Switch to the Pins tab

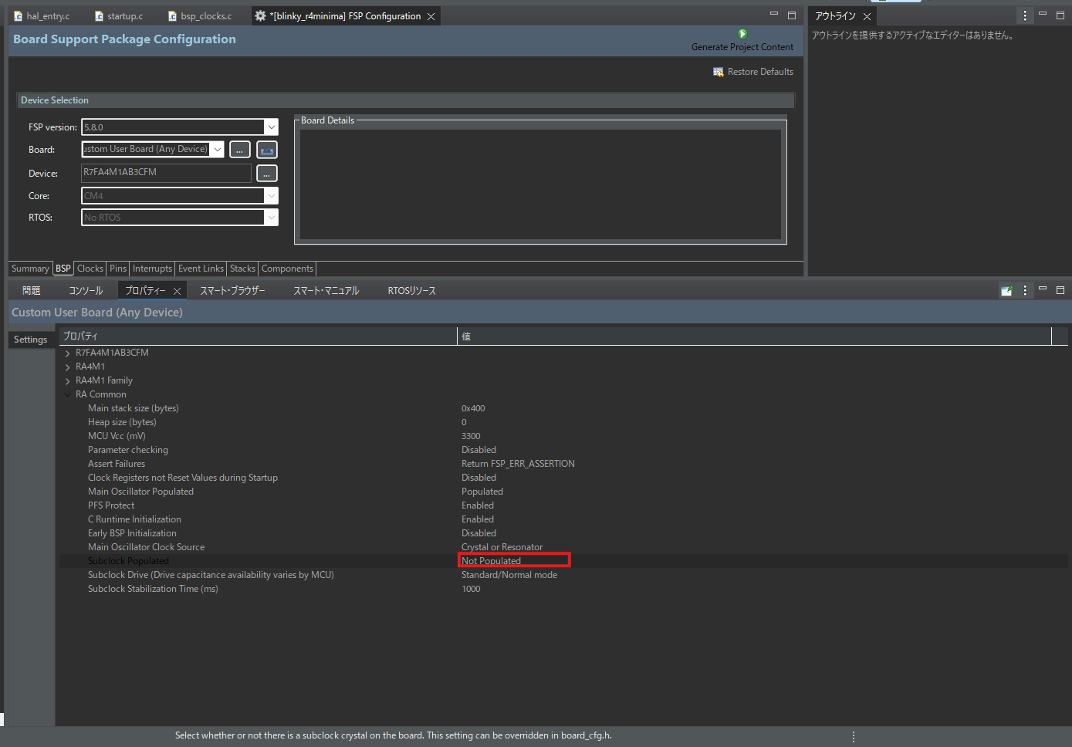click(x=118, y=269)
